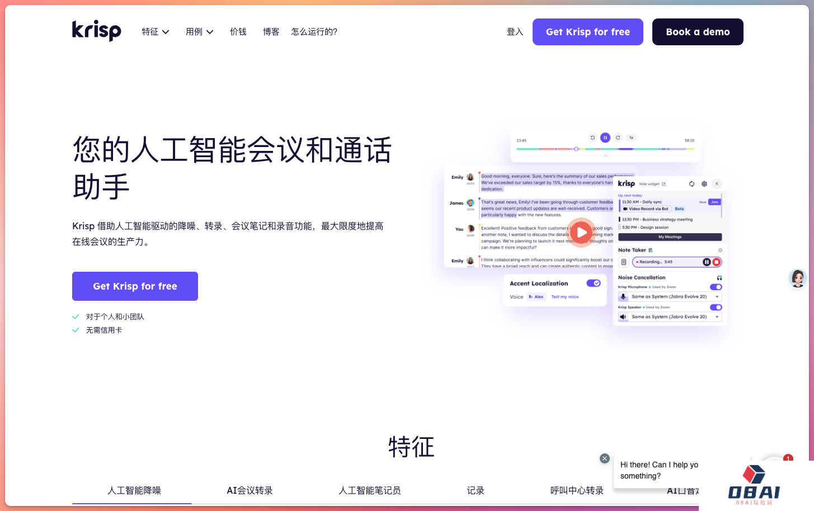This screenshot has width=814, height=511.
Task: Select the 人工智能降噪 tab
Action: click(134, 490)
